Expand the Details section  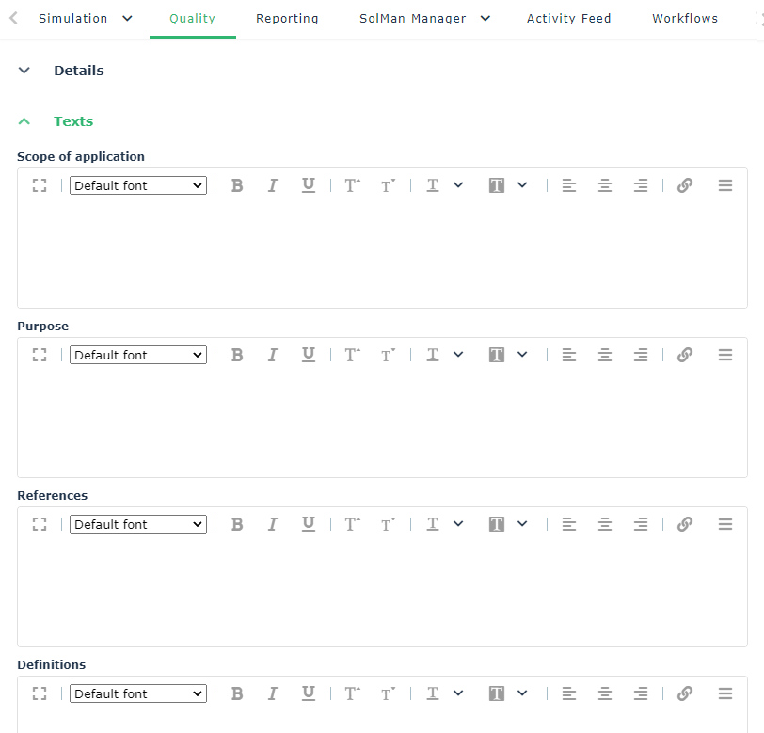24,71
